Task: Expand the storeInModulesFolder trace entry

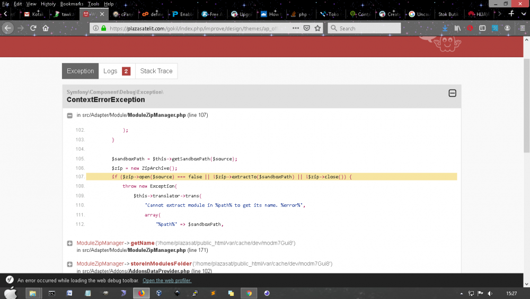Action: click(x=69, y=264)
